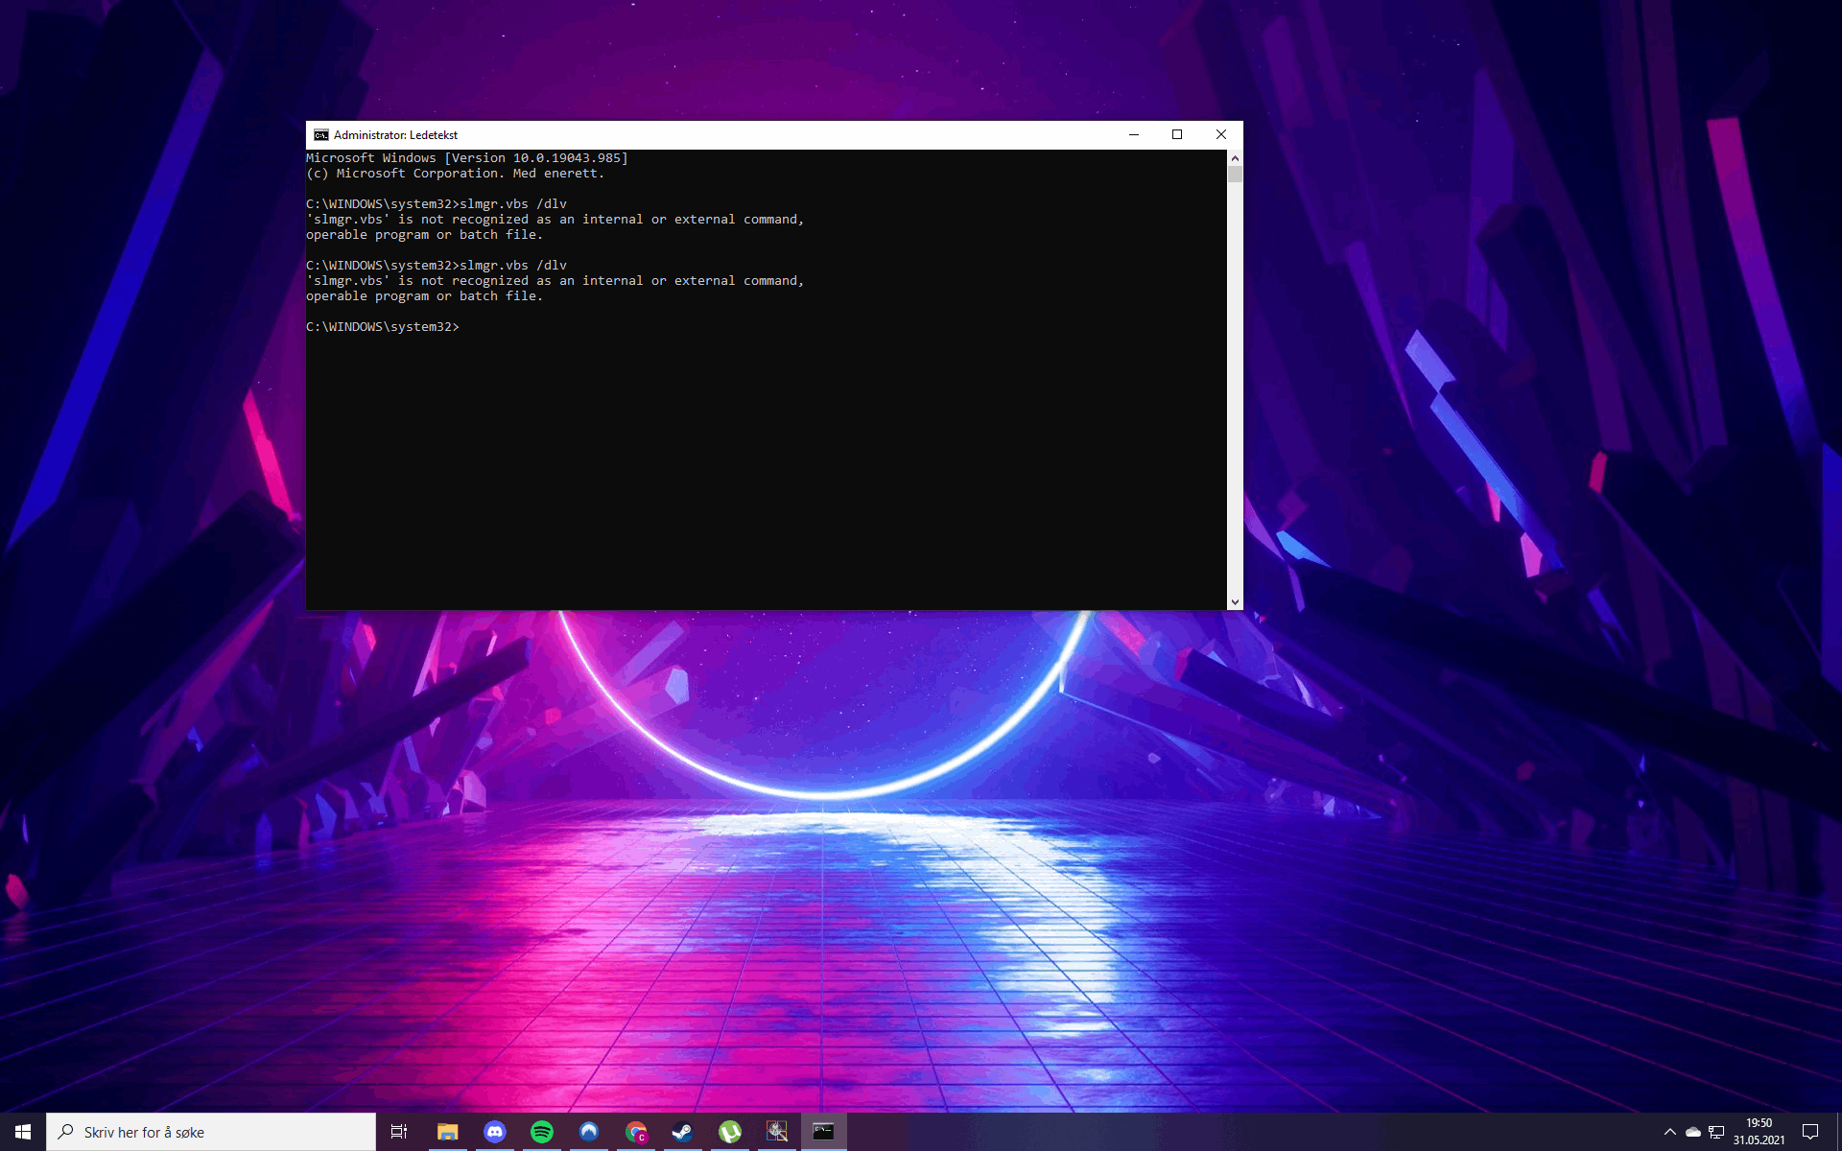Click the Task View taskbar icon
The image size is (1842, 1151).
(x=399, y=1132)
